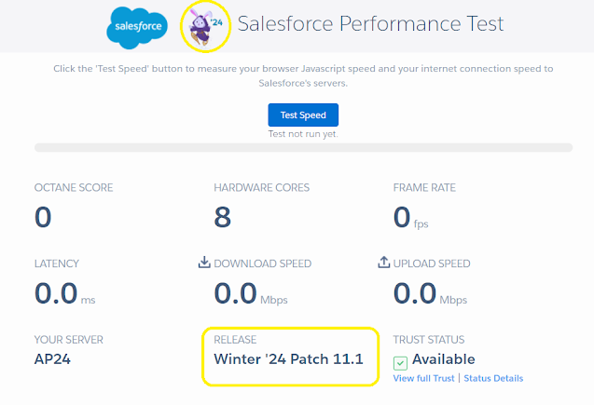Click the download speed value 0.0
This screenshot has width=594, height=405.
235,293
